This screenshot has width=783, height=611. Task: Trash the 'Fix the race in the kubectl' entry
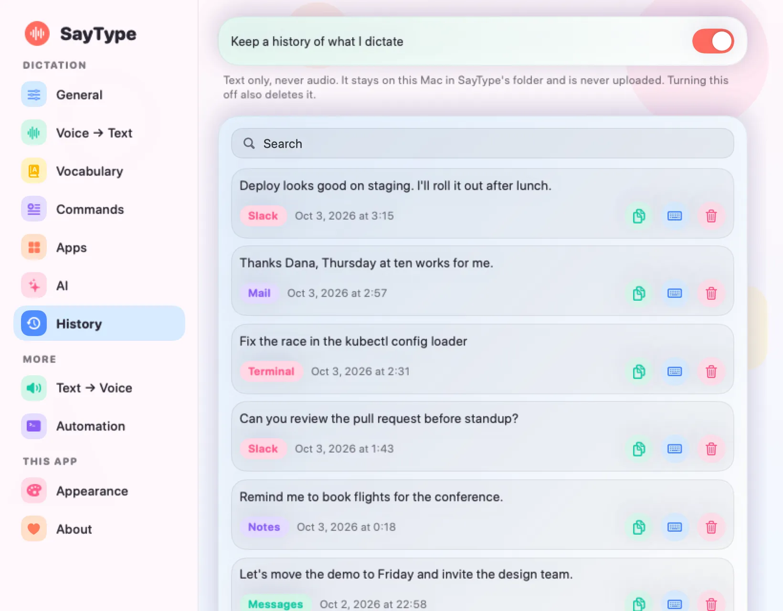click(711, 371)
